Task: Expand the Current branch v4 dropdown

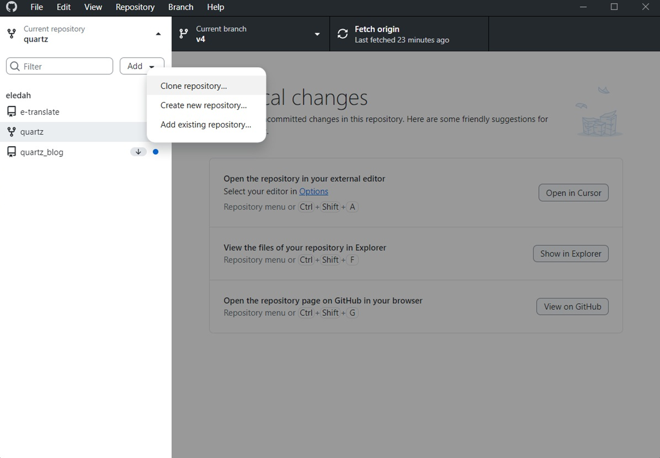Action: 317,34
